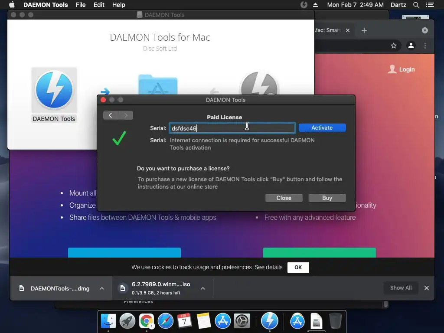Open the File menu
The width and height of the screenshot is (444, 333).
point(81,5)
